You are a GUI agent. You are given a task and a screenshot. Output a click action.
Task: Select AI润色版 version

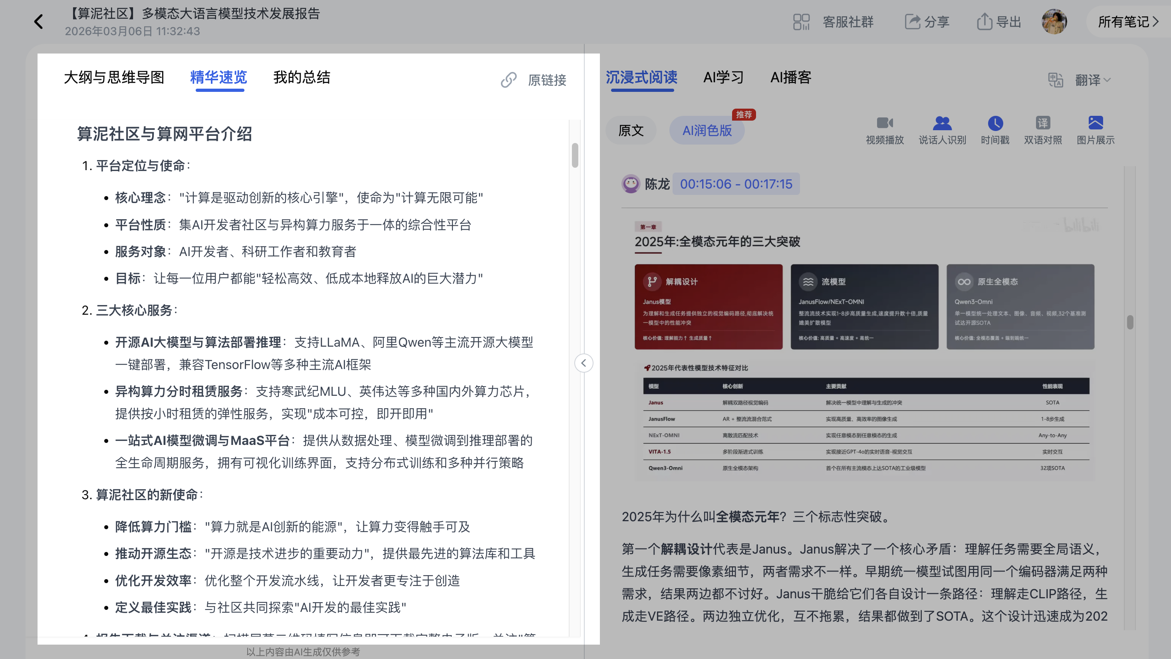(x=707, y=131)
